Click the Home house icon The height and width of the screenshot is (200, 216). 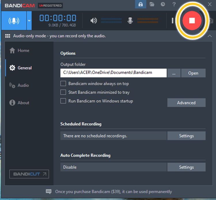pos(12,51)
